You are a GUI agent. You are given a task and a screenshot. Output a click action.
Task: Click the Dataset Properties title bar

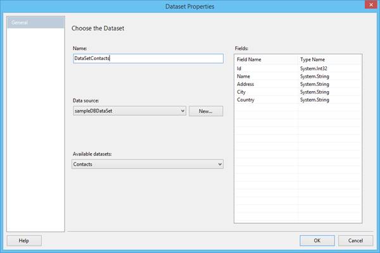pyautogui.click(x=190, y=6)
